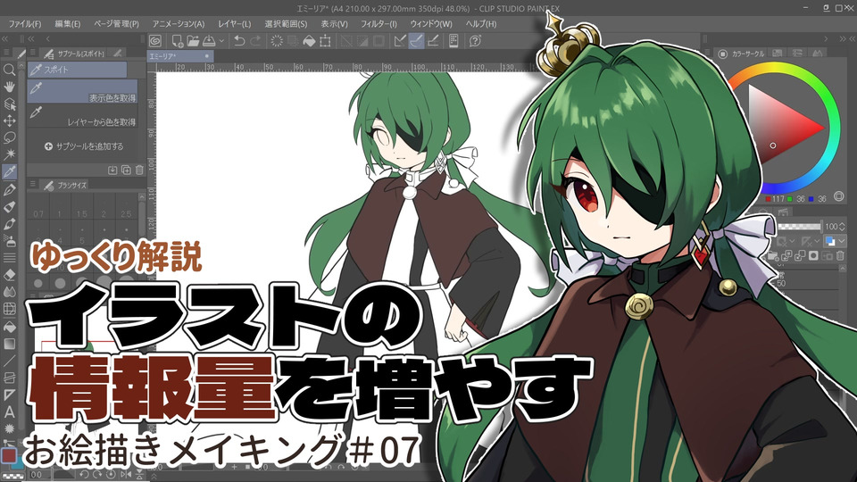Click the Clear (delete) spinner icon
Viewport: 857px width, 482px height.
pyautogui.click(x=277, y=41)
